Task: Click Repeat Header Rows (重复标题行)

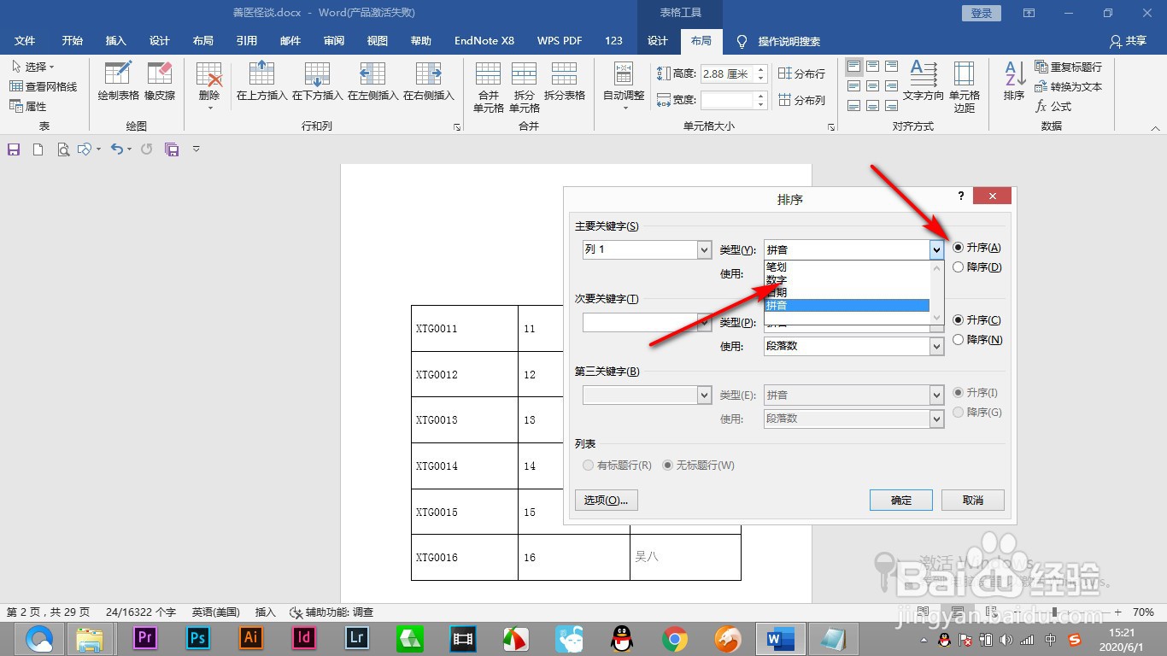Action: [1068, 67]
